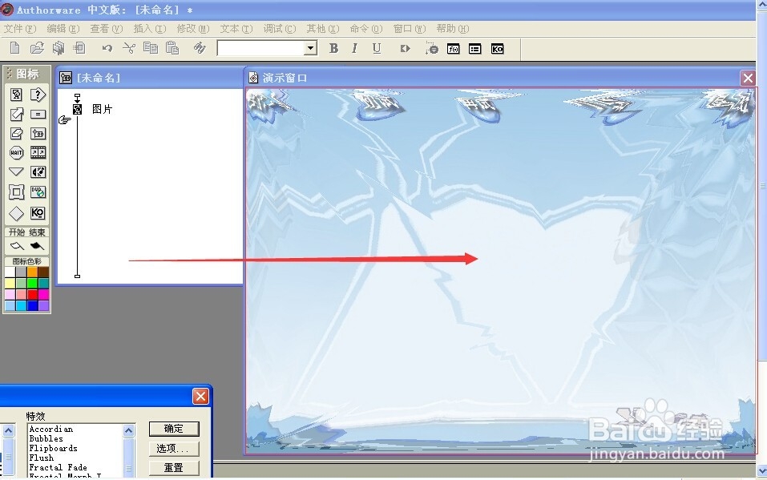Undo the last action from the toolbar

click(107, 48)
